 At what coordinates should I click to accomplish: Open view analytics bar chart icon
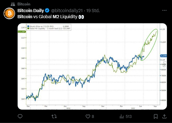coord(122,117)
